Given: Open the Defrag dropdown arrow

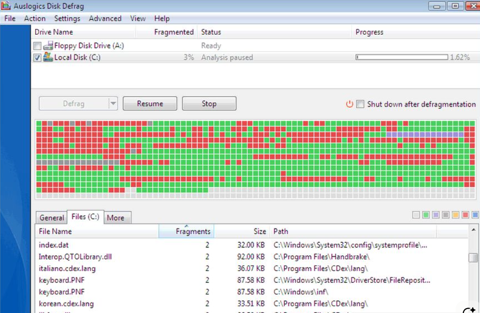Looking at the screenshot, I should point(113,103).
